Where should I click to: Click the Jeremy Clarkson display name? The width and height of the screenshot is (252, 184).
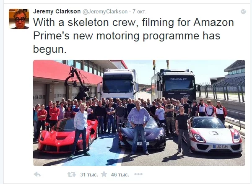point(57,11)
